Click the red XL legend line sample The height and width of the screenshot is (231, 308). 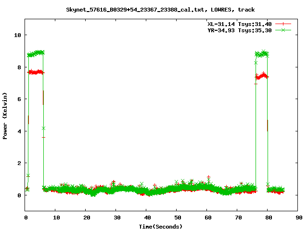283,24
